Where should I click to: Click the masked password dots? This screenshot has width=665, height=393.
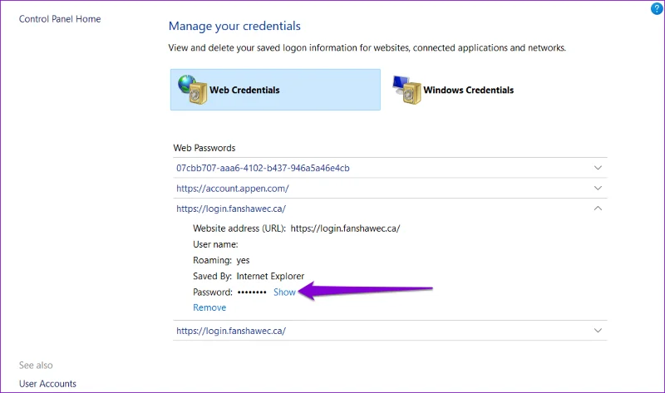[252, 292]
